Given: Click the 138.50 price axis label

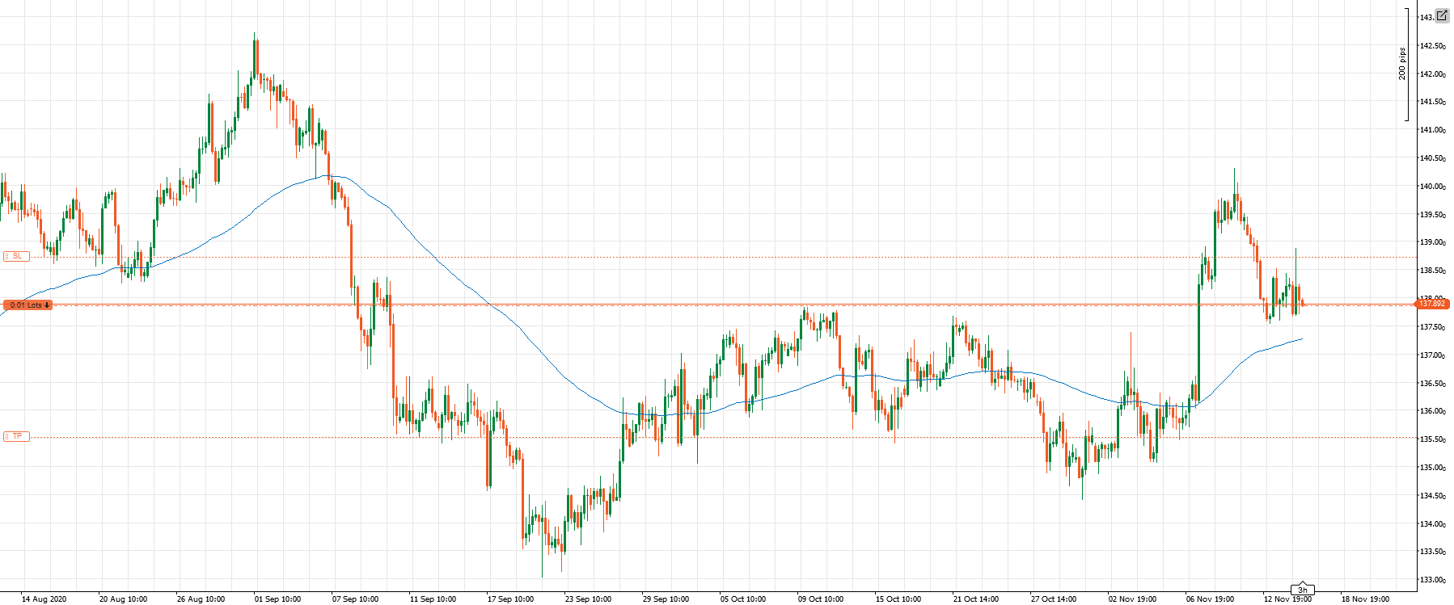Looking at the screenshot, I should click(x=1433, y=271).
